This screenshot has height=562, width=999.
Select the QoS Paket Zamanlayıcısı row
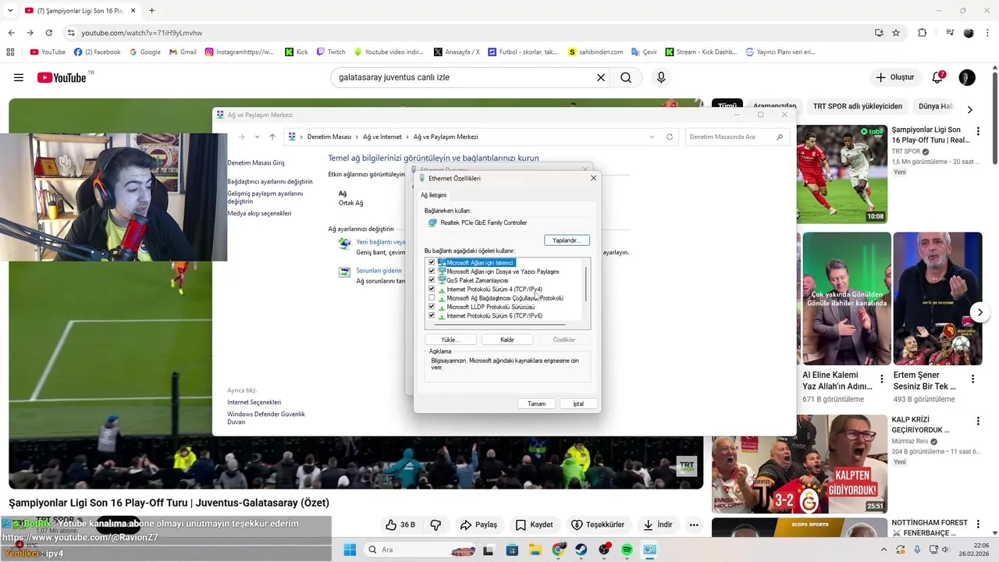coord(477,280)
